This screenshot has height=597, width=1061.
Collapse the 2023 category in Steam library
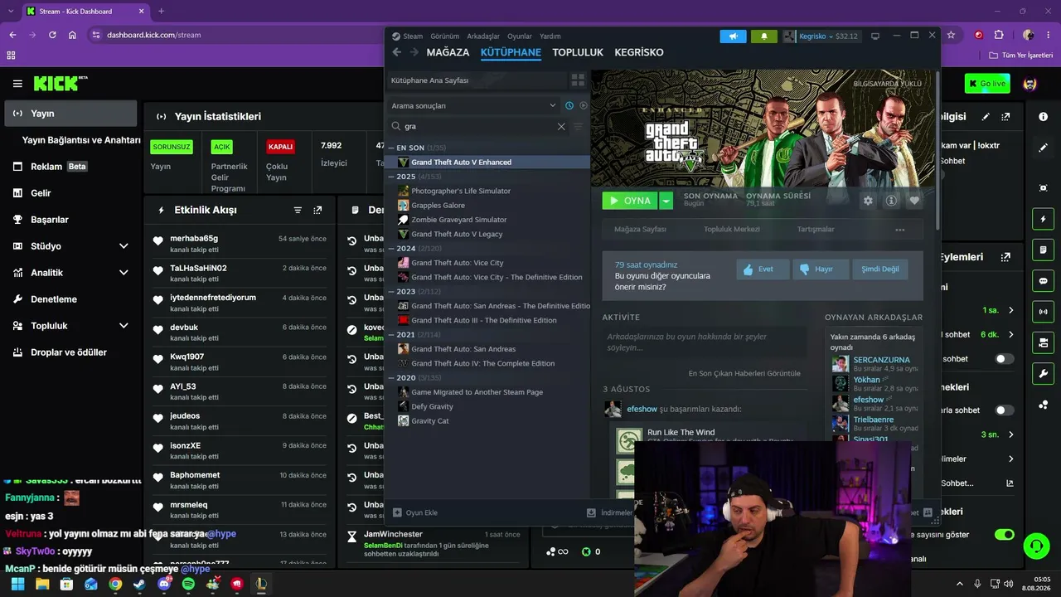coord(392,292)
